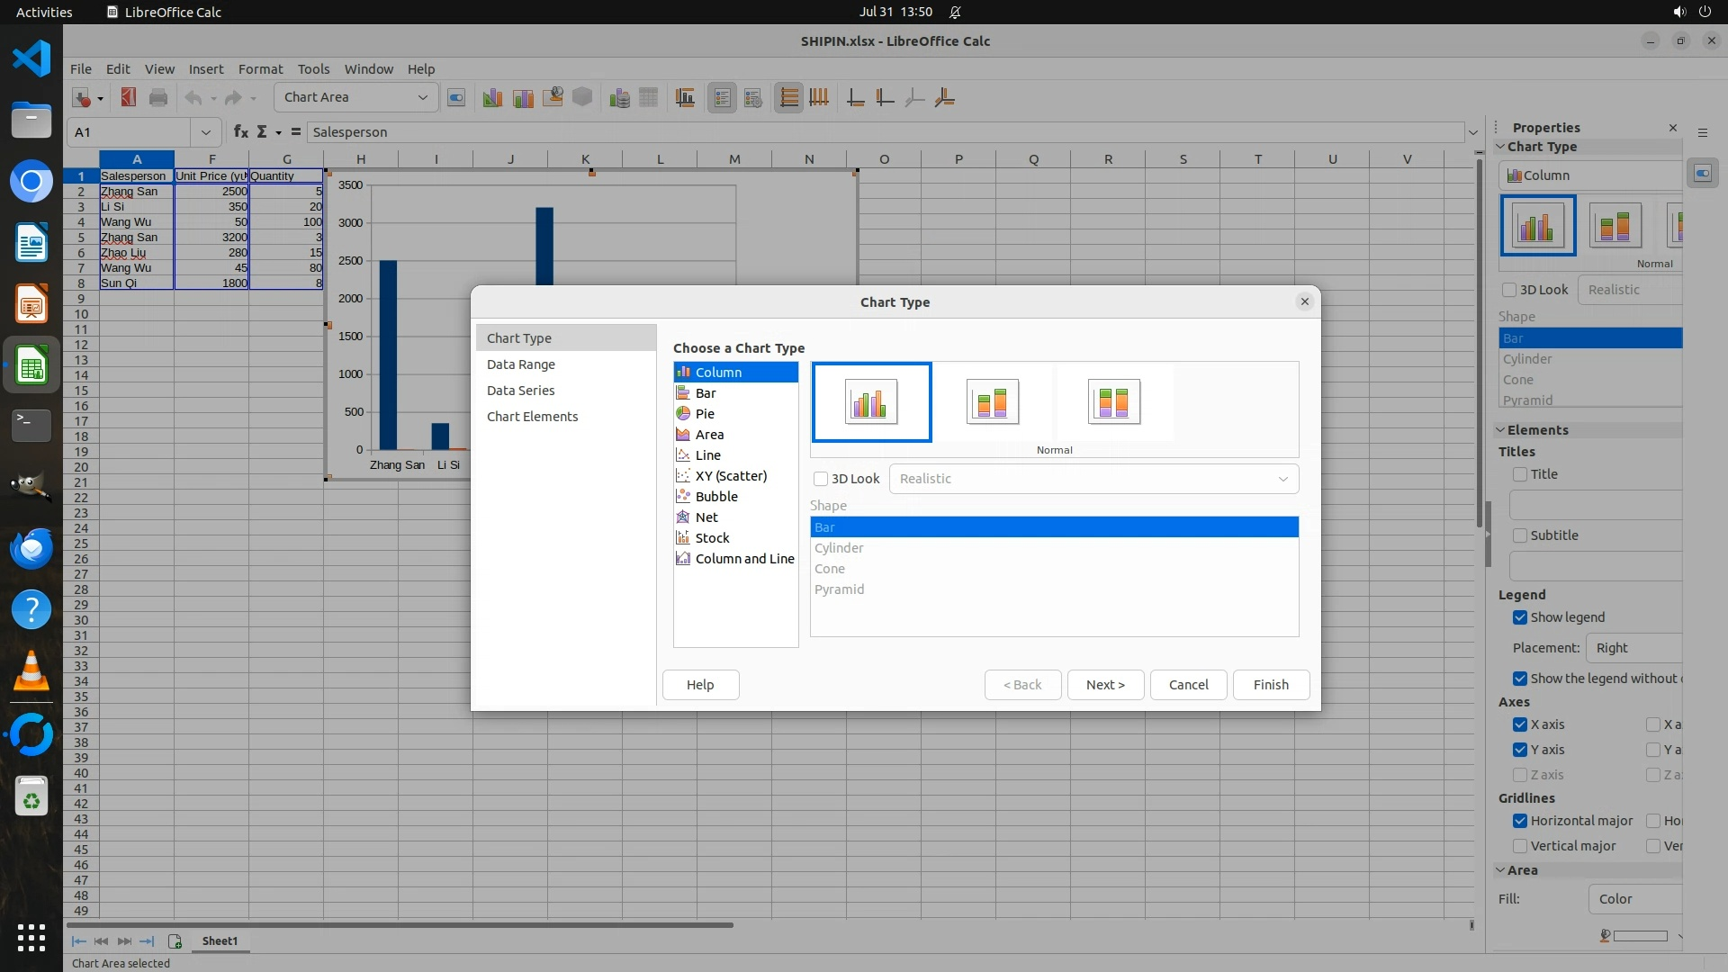Enable the 3D Look checkbox in dialog

click(821, 479)
